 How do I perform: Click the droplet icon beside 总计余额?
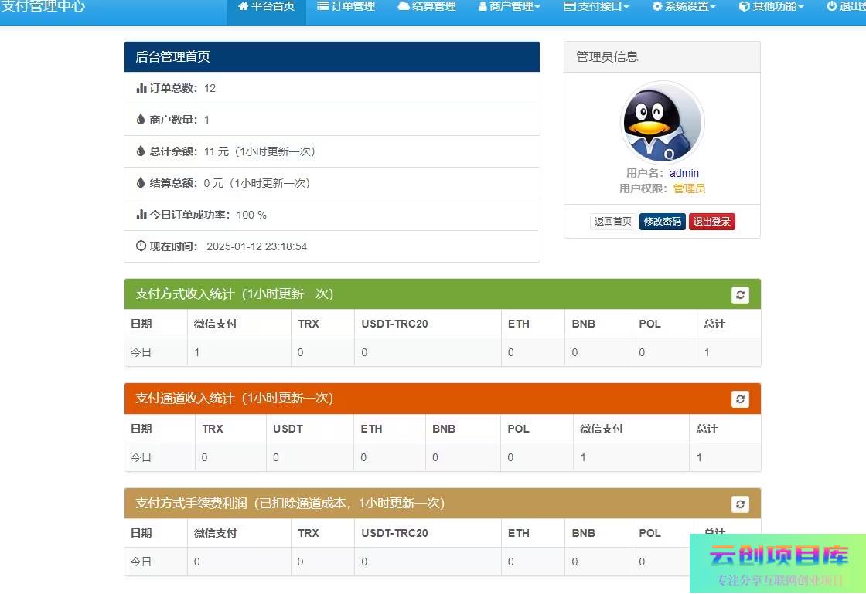point(141,151)
